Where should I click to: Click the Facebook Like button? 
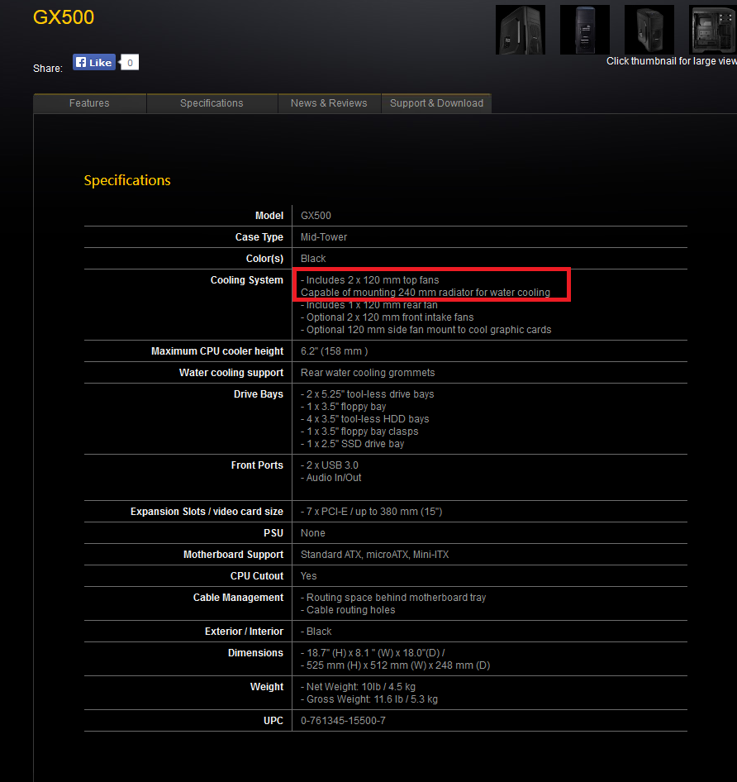(x=93, y=62)
